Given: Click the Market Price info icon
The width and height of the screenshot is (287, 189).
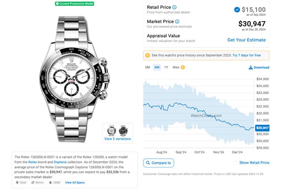Looking at the screenshot, I should tap(177, 22).
